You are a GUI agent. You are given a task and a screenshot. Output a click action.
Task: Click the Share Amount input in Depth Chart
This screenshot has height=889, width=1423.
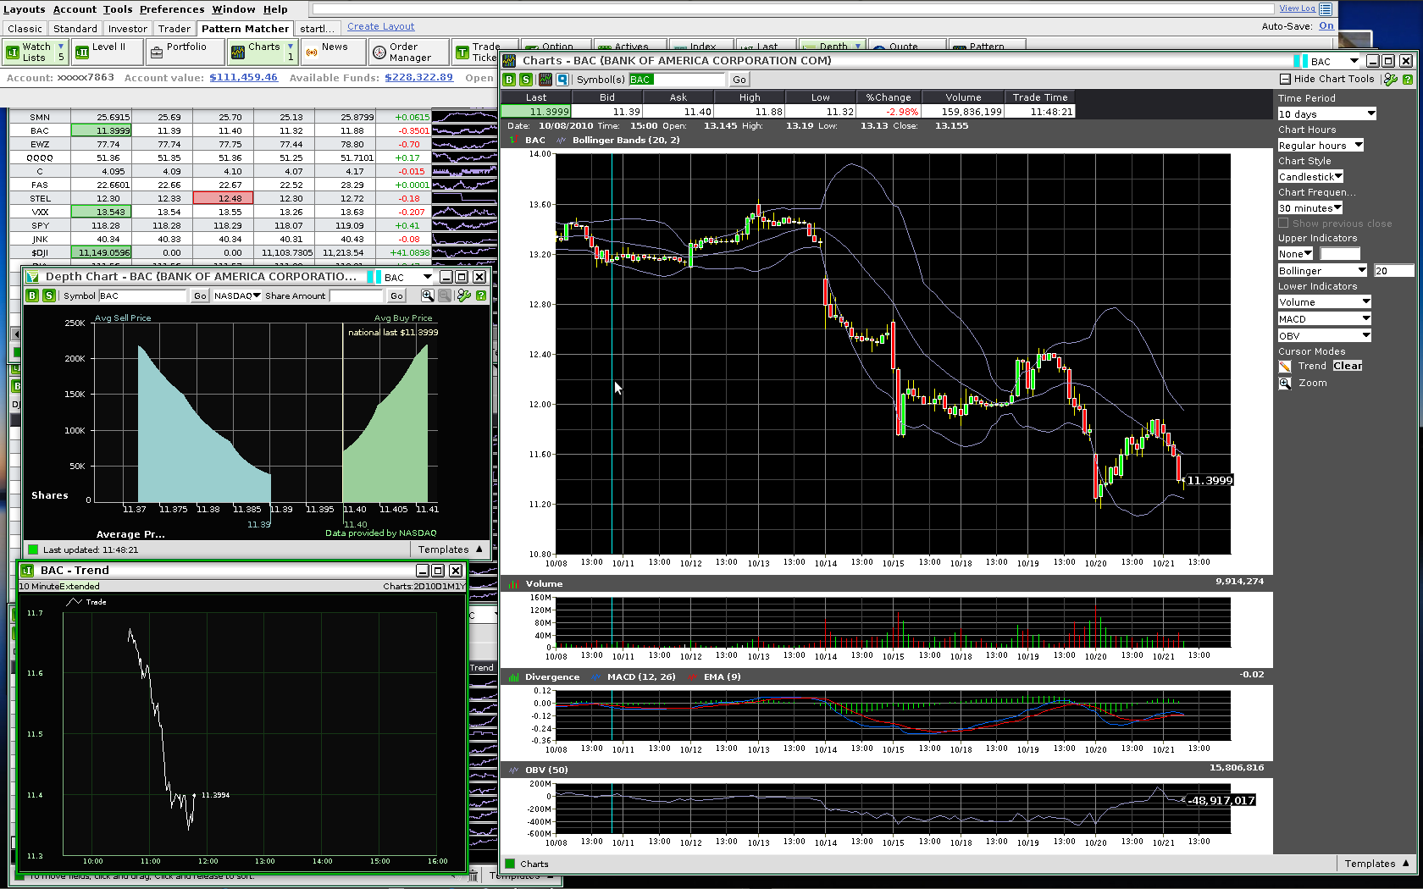356,295
